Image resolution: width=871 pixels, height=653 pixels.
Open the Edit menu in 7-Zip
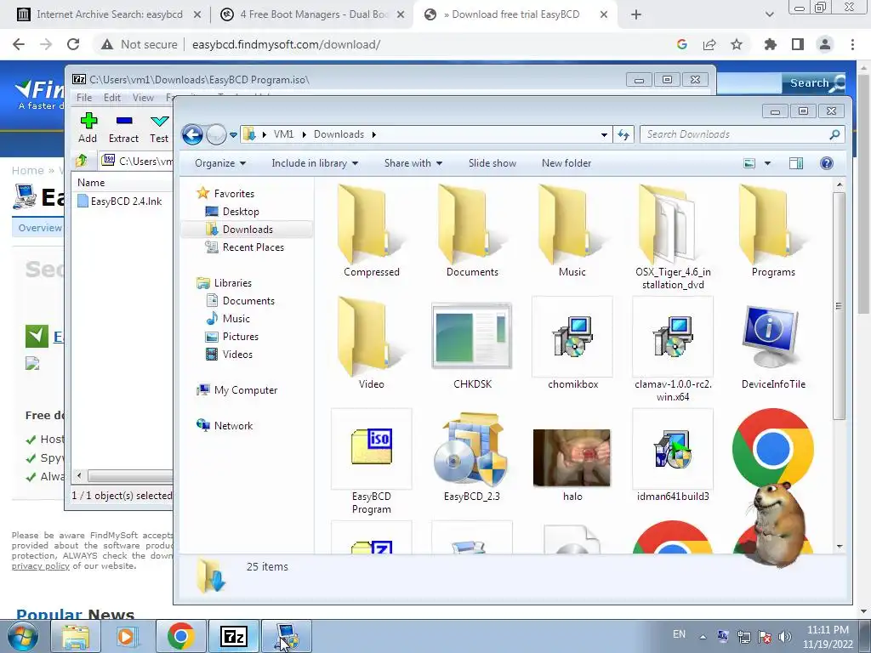point(112,97)
